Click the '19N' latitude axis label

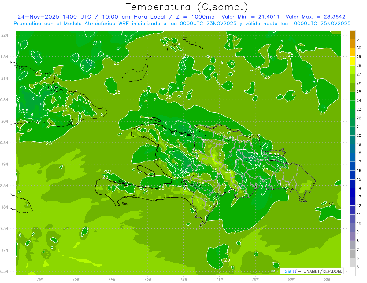pyautogui.click(x=5, y=164)
